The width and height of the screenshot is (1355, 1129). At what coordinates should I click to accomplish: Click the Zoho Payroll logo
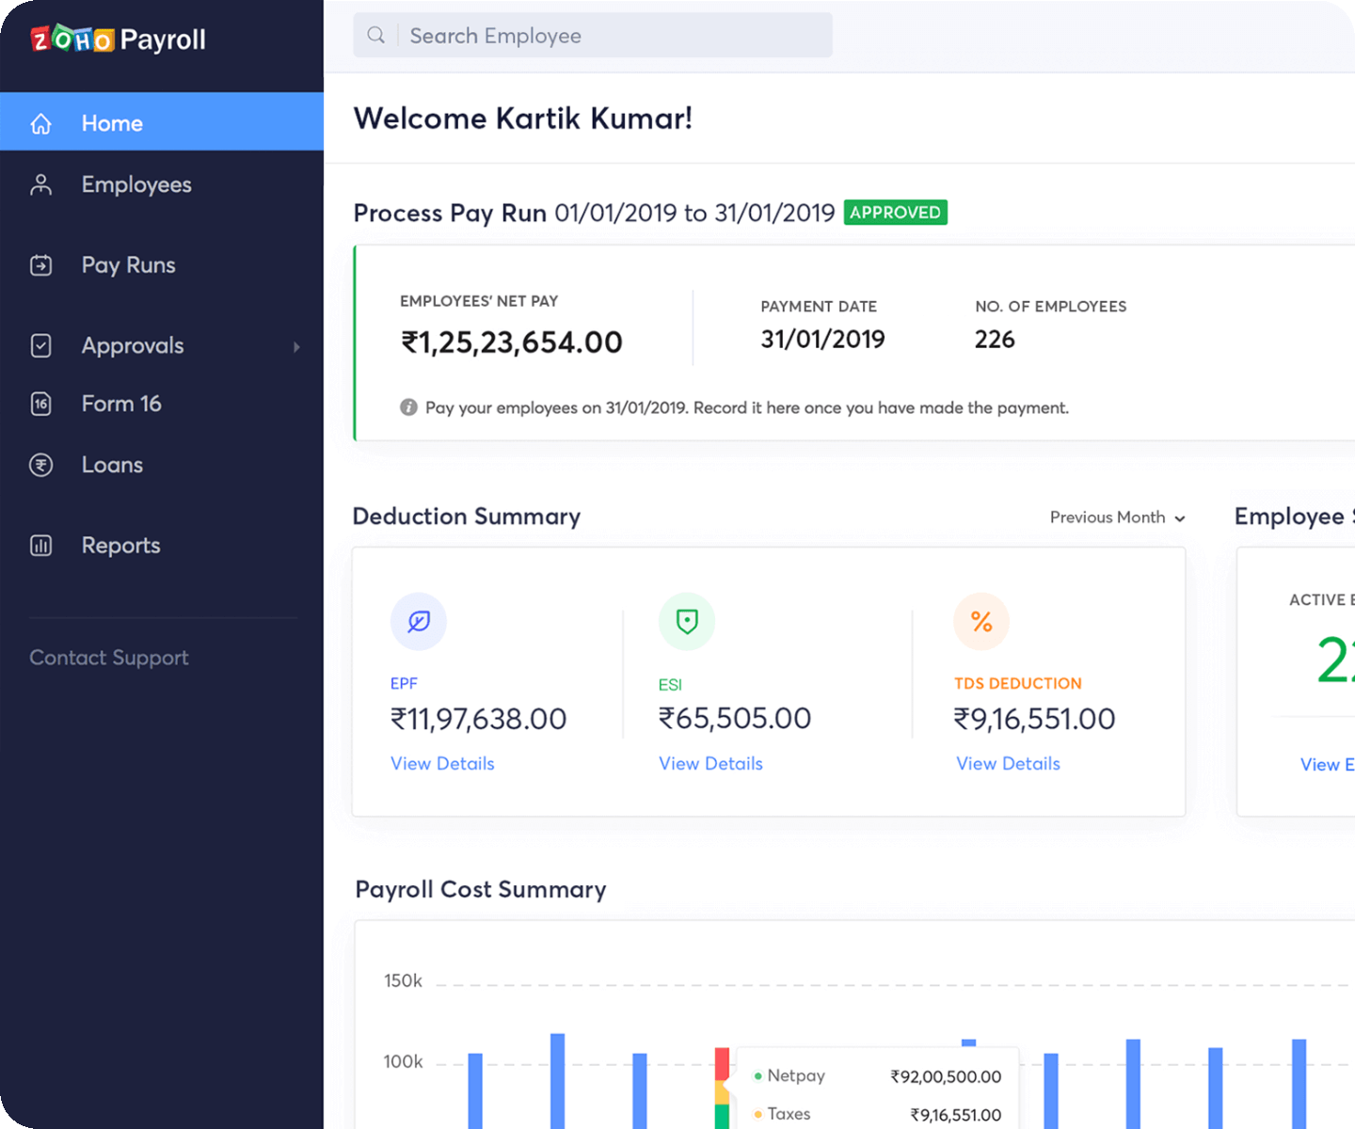pyautogui.click(x=118, y=40)
